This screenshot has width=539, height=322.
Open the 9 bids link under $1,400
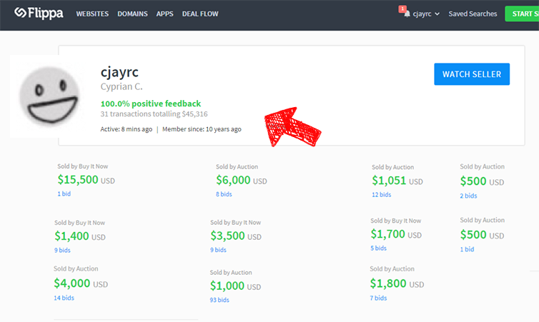[62, 251]
